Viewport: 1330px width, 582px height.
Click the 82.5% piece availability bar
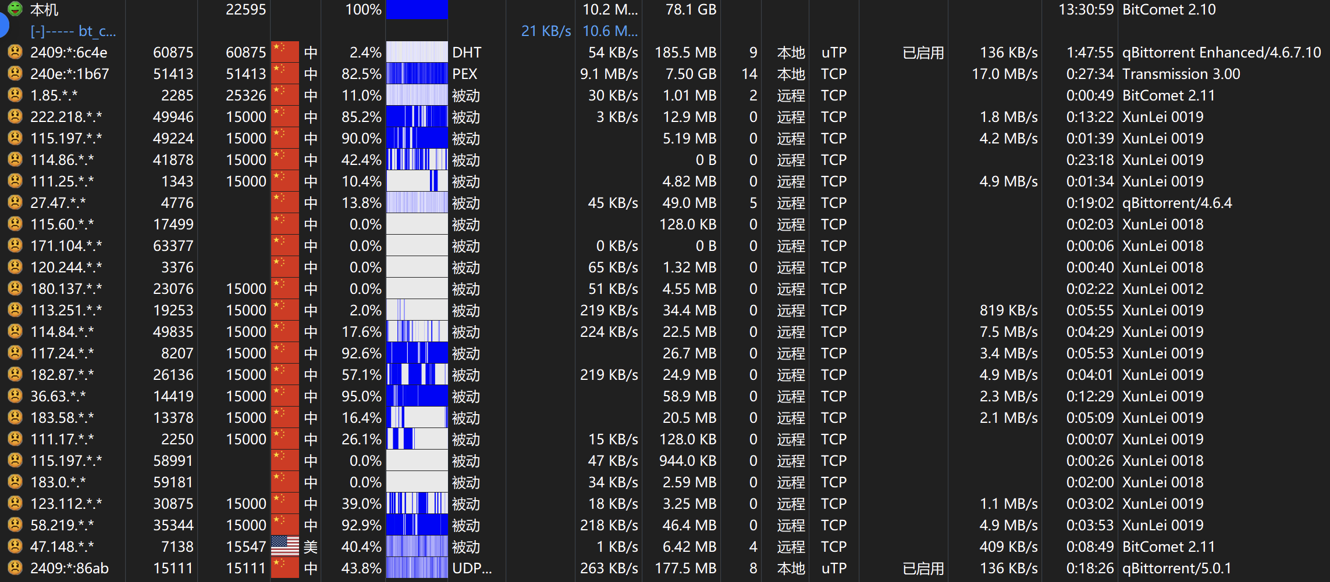[417, 74]
